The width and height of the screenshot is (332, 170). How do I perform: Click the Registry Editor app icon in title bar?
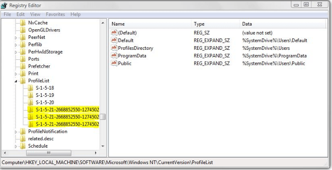[4, 5]
